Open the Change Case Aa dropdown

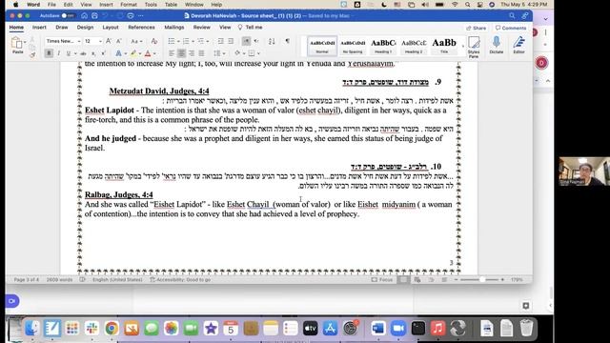coord(135,41)
